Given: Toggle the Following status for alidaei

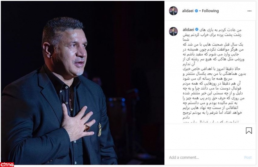Looking at the screenshot, I should click(x=210, y=11).
